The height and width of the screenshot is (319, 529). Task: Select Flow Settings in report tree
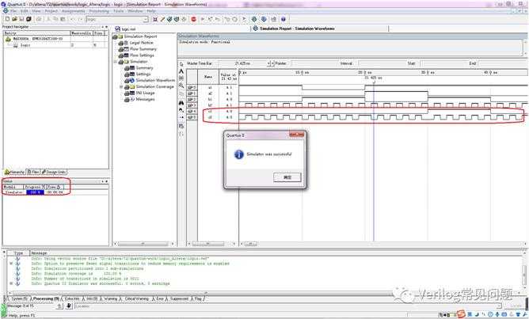click(142, 55)
